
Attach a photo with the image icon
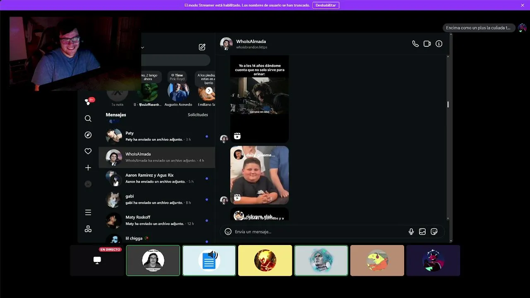pos(422,232)
